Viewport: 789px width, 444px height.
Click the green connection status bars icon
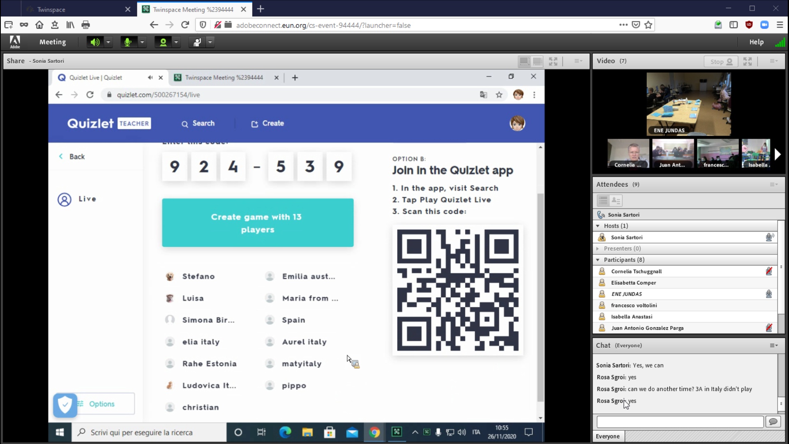780,42
